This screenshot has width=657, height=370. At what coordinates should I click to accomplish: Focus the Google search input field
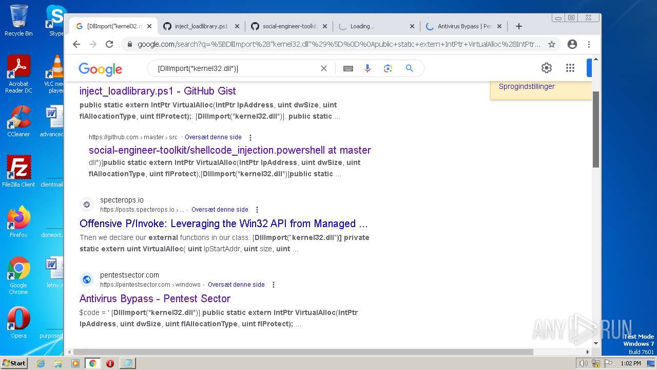click(236, 68)
